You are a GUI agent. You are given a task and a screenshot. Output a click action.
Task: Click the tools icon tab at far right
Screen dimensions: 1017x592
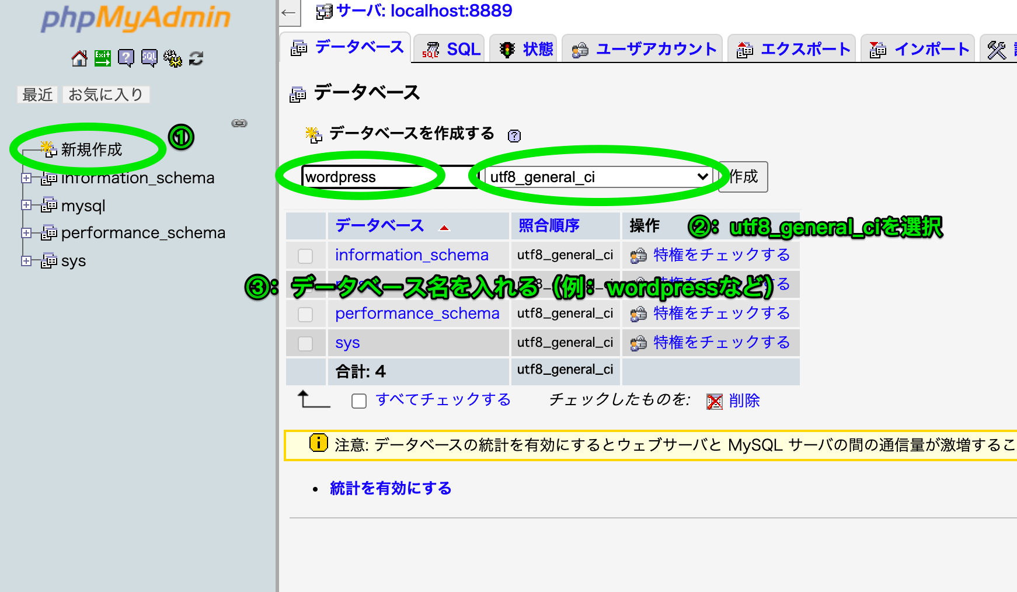click(997, 50)
